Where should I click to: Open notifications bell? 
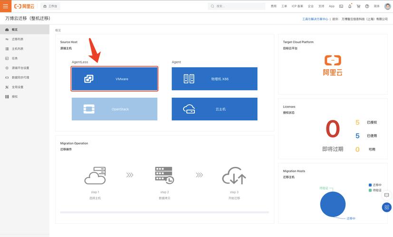[x=350, y=6]
